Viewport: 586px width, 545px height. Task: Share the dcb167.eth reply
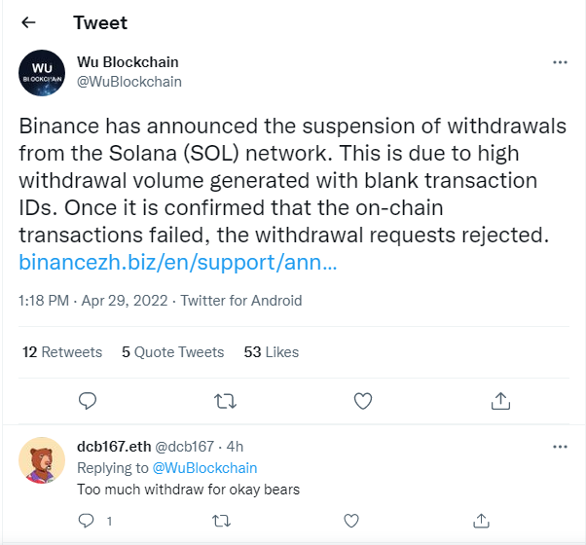point(481,521)
